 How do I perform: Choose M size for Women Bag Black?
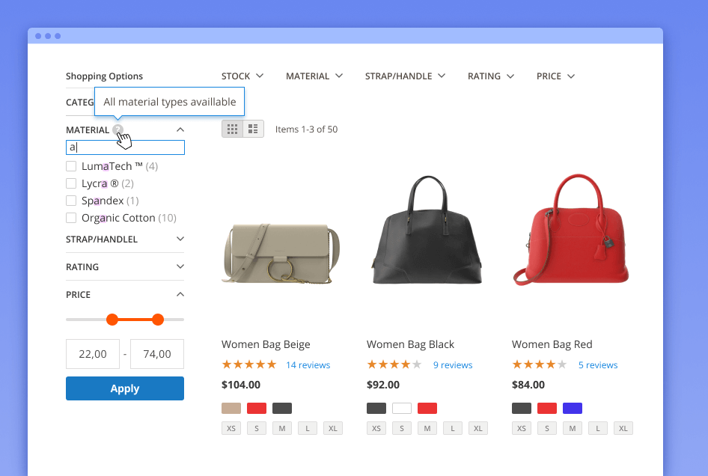pyautogui.click(x=427, y=429)
